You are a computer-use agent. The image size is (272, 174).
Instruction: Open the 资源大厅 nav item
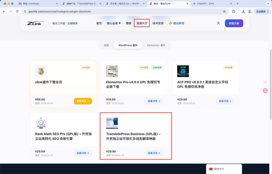(x=142, y=23)
